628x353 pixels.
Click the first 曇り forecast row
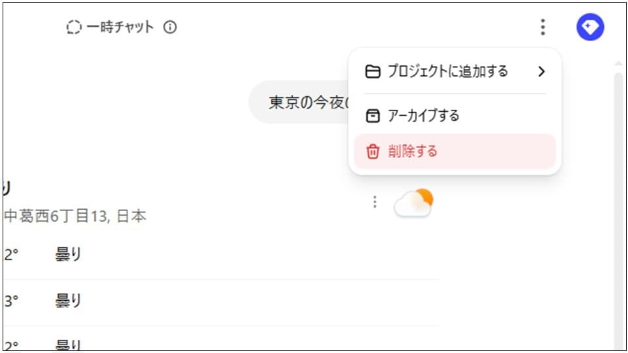tap(220, 254)
